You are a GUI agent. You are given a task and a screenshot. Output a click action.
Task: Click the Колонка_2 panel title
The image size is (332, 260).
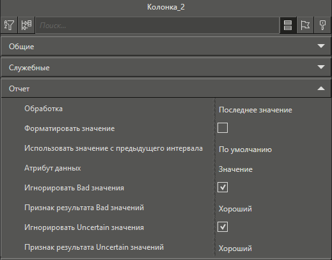[166, 7]
